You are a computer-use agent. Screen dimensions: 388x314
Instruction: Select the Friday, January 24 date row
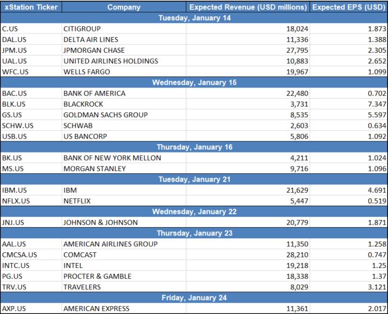194,298
